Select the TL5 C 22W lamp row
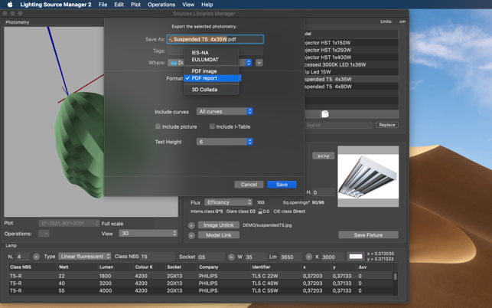Viewport: 492px width, 308px height. (200, 276)
